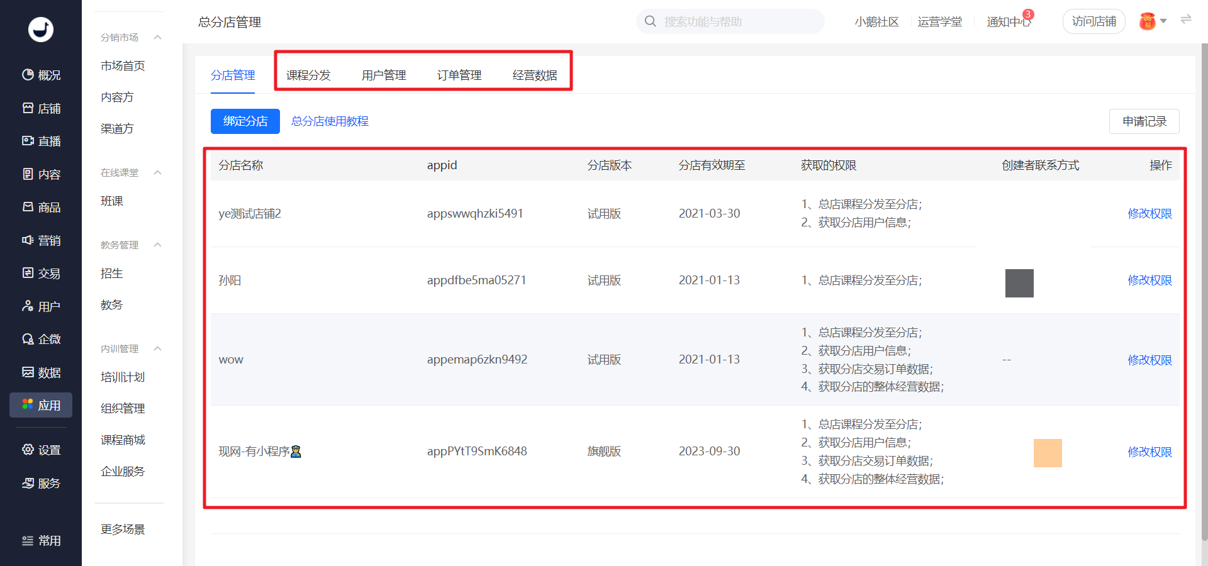
Task: Switch to 用户管理 tab
Action: tap(384, 75)
